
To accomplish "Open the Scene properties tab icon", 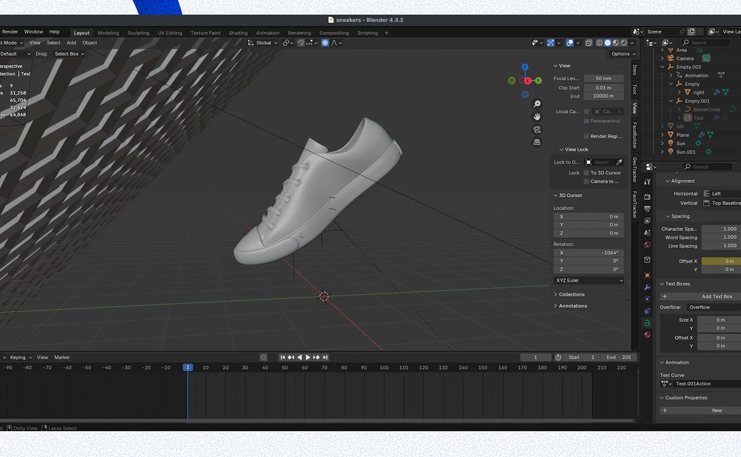I will [647, 233].
